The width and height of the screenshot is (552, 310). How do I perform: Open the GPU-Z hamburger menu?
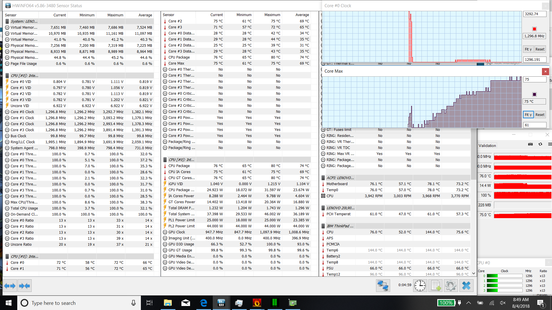[550, 144]
